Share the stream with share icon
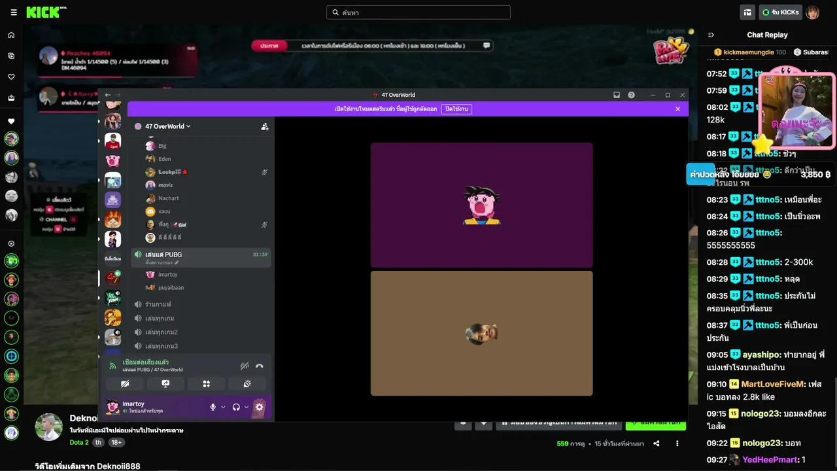Screen dimensions: 837x471 [x=657, y=444]
